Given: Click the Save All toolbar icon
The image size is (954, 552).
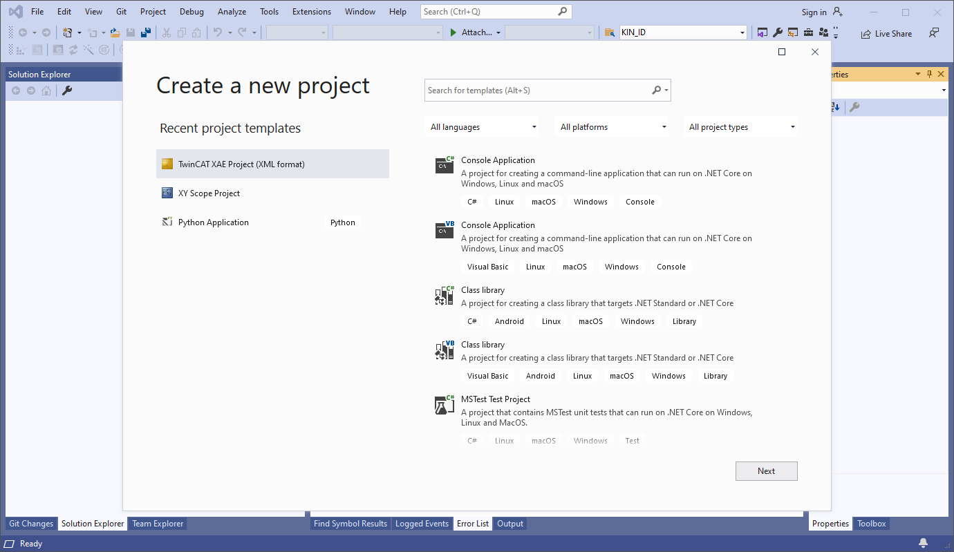Looking at the screenshot, I should click(146, 31).
